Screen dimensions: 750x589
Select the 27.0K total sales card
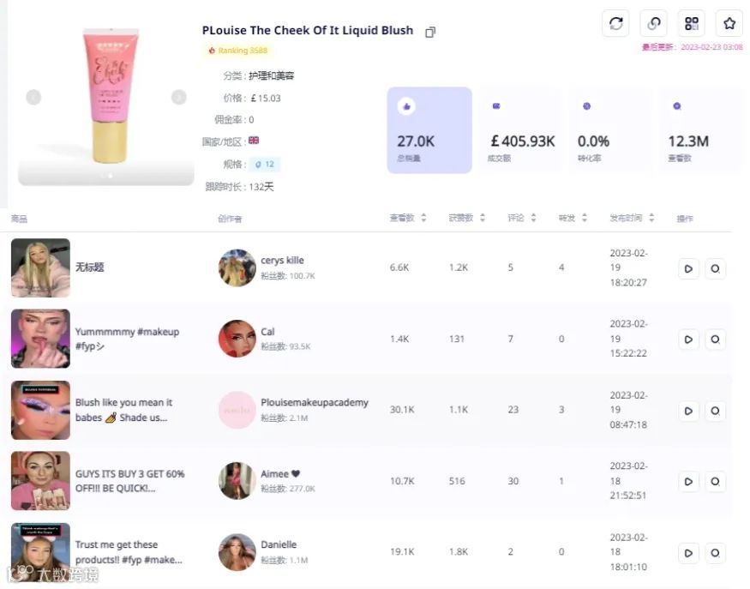tap(429, 130)
